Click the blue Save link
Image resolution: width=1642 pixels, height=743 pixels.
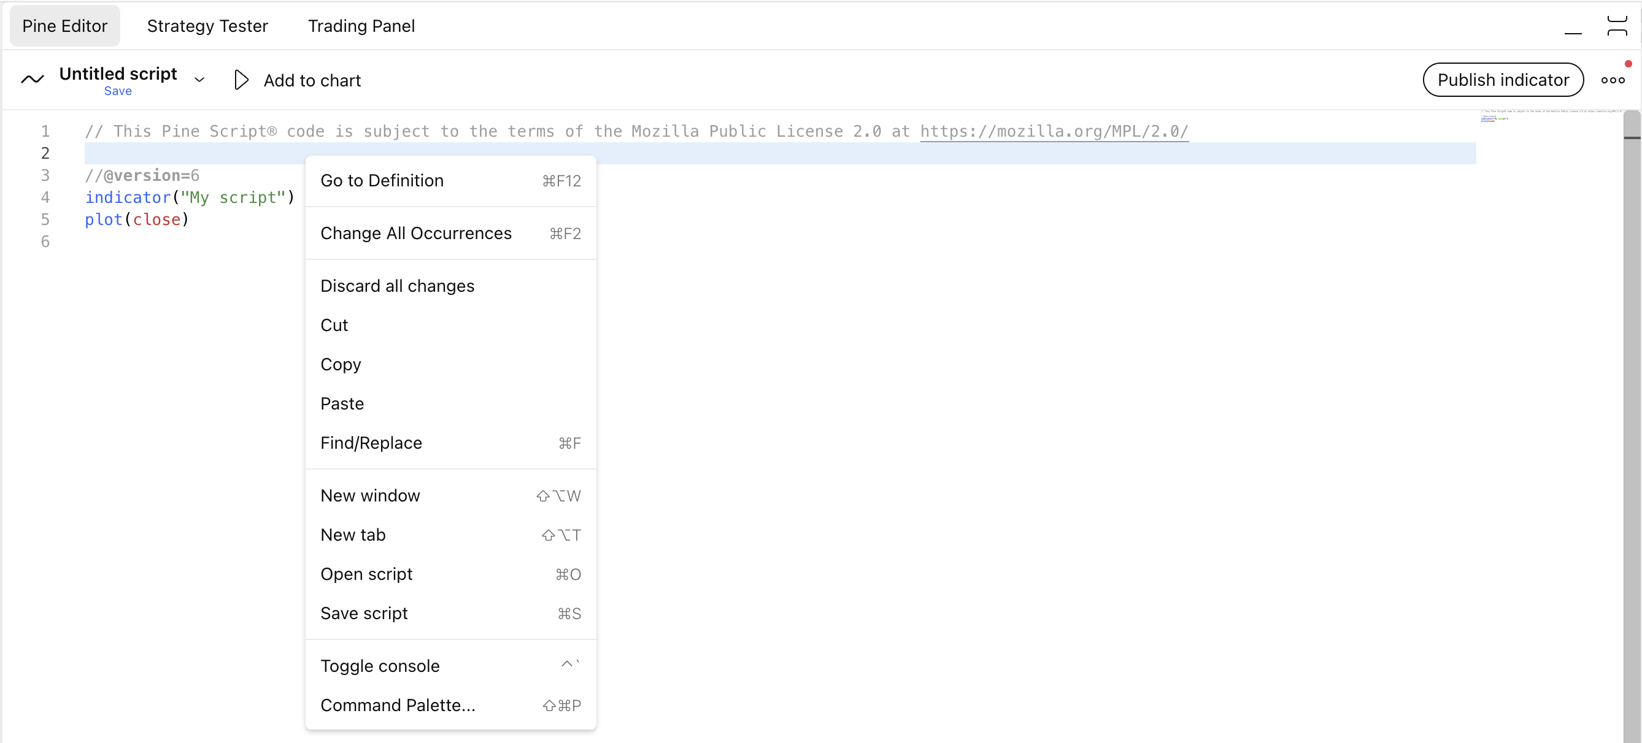pos(118,91)
